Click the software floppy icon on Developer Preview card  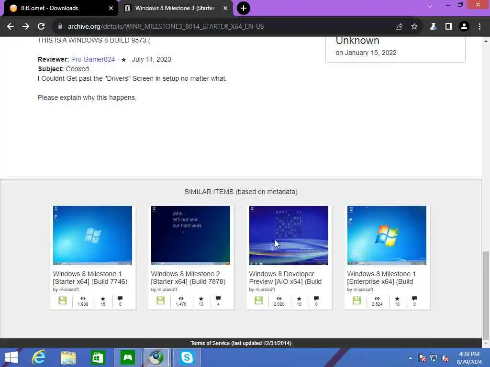(x=259, y=301)
